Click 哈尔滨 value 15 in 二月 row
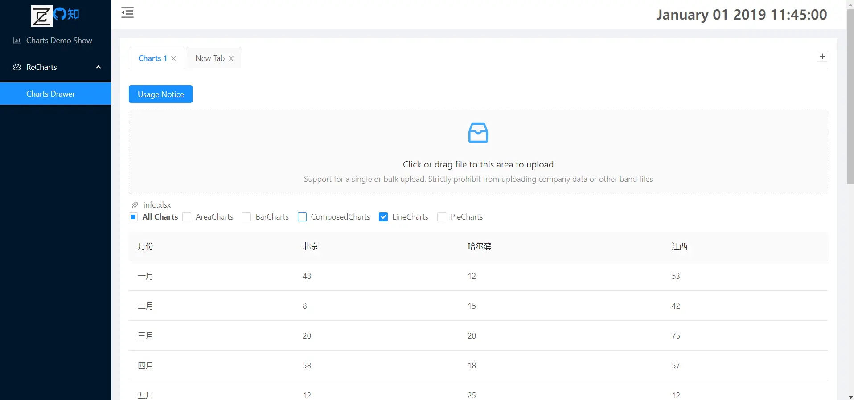 pos(472,306)
